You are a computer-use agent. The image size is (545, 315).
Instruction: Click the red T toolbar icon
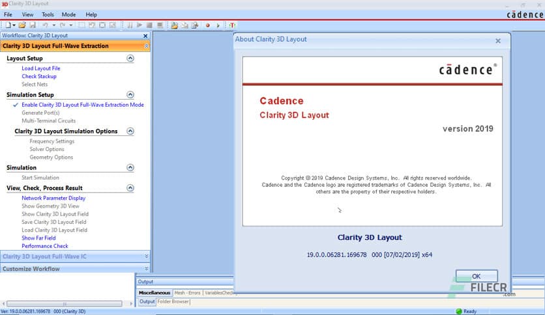coord(232,25)
